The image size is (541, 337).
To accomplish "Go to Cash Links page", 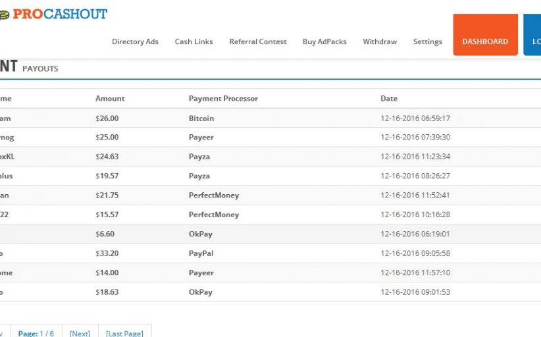I will pos(193,41).
